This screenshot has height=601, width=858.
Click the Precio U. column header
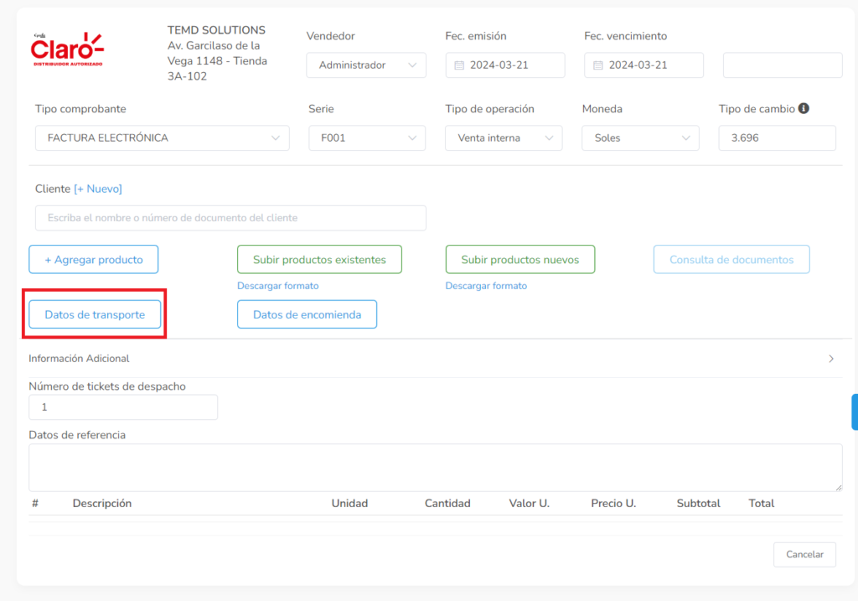click(x=613, y=504)
